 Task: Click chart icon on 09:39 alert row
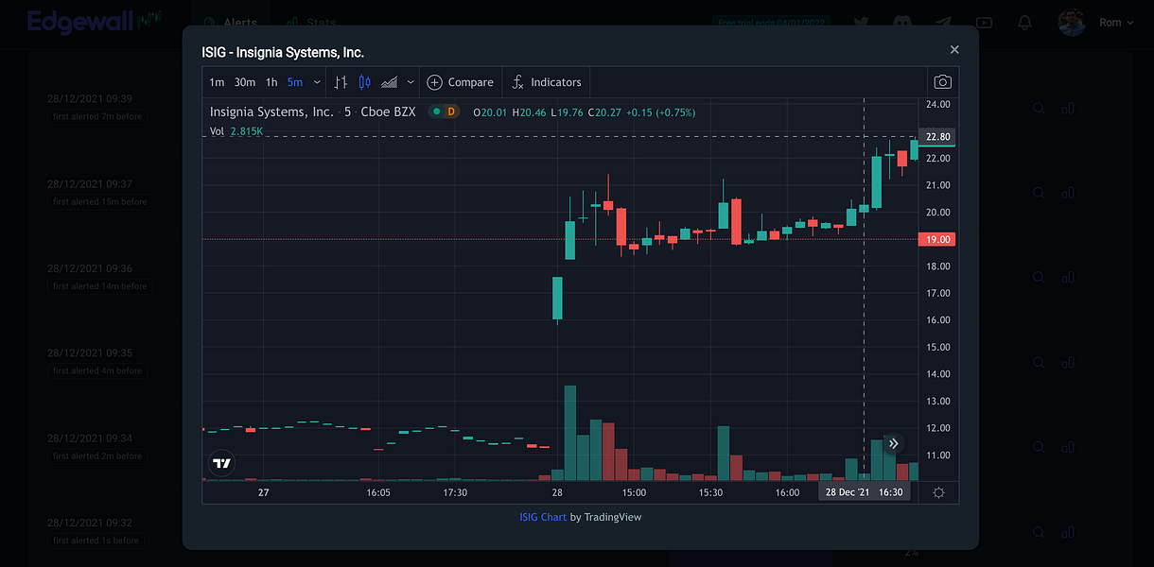[x=1068, y=108]
